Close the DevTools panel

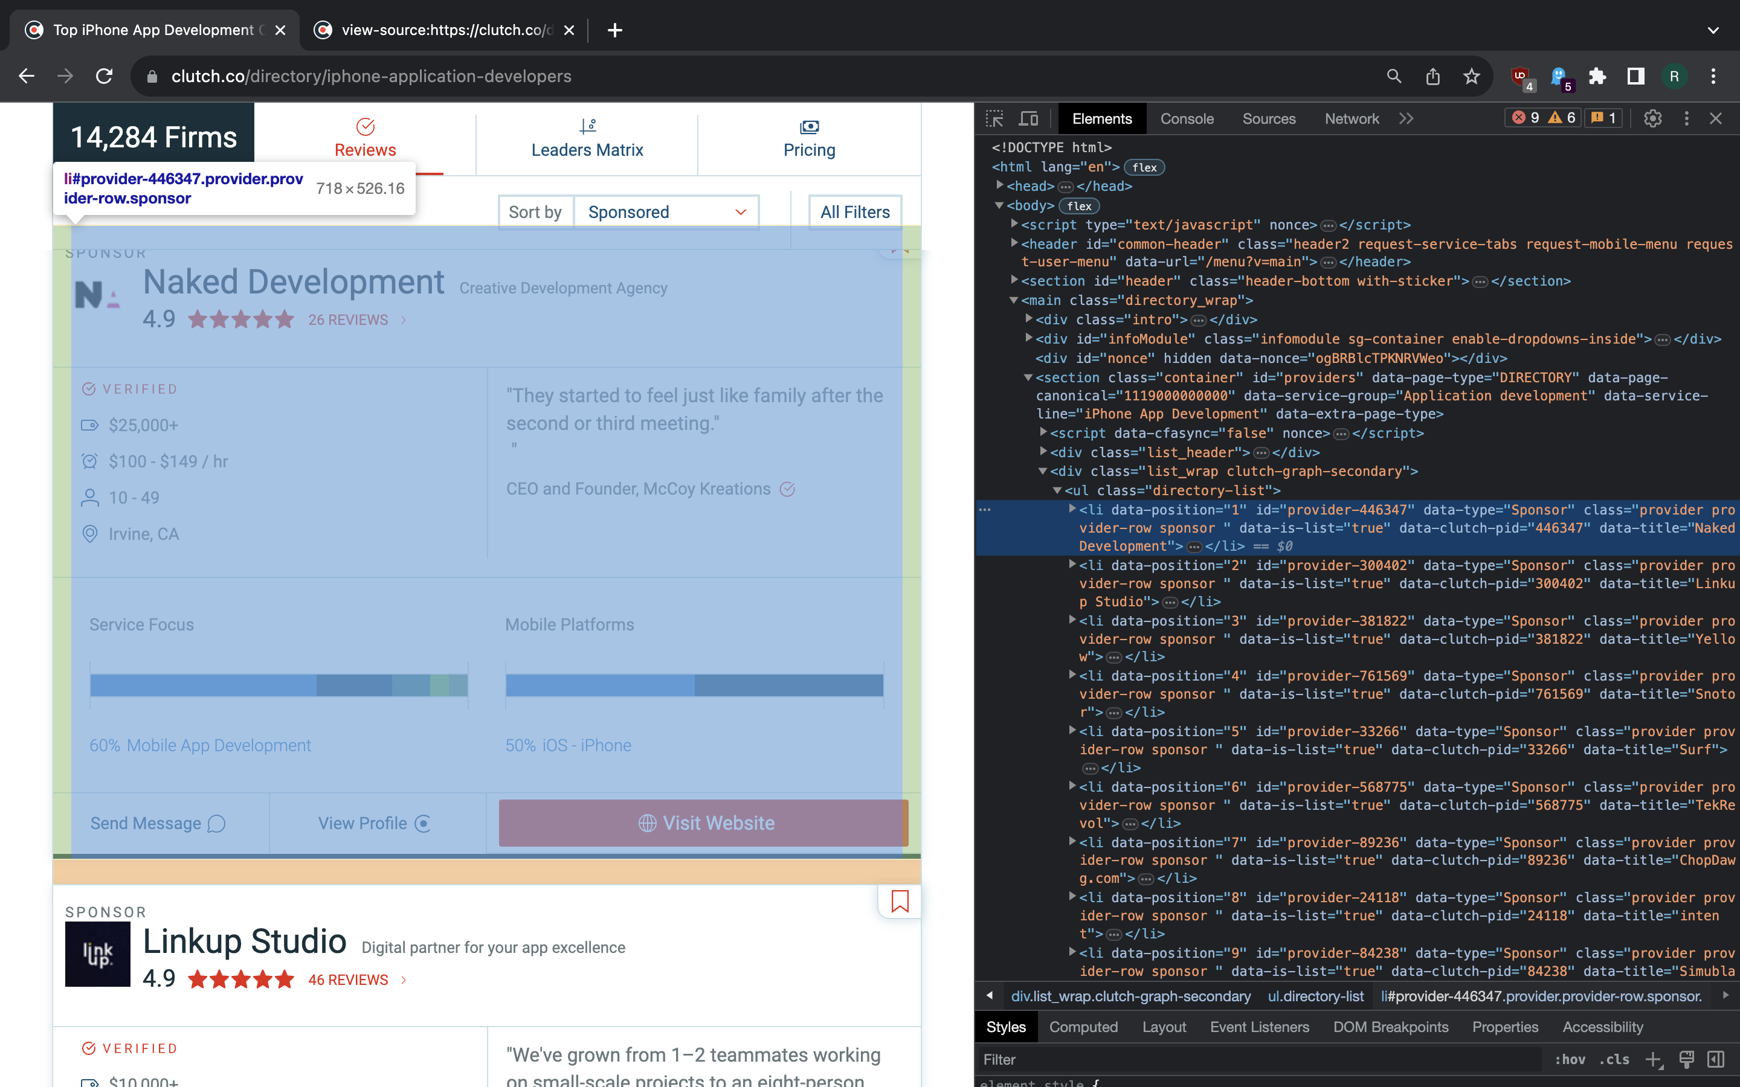click(1716, 118)
